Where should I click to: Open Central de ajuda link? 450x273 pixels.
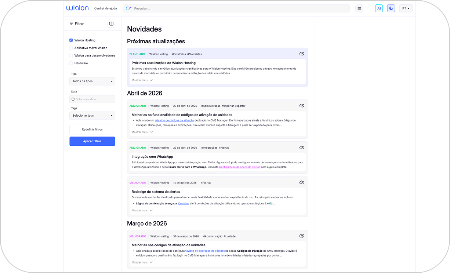(105, 8)
